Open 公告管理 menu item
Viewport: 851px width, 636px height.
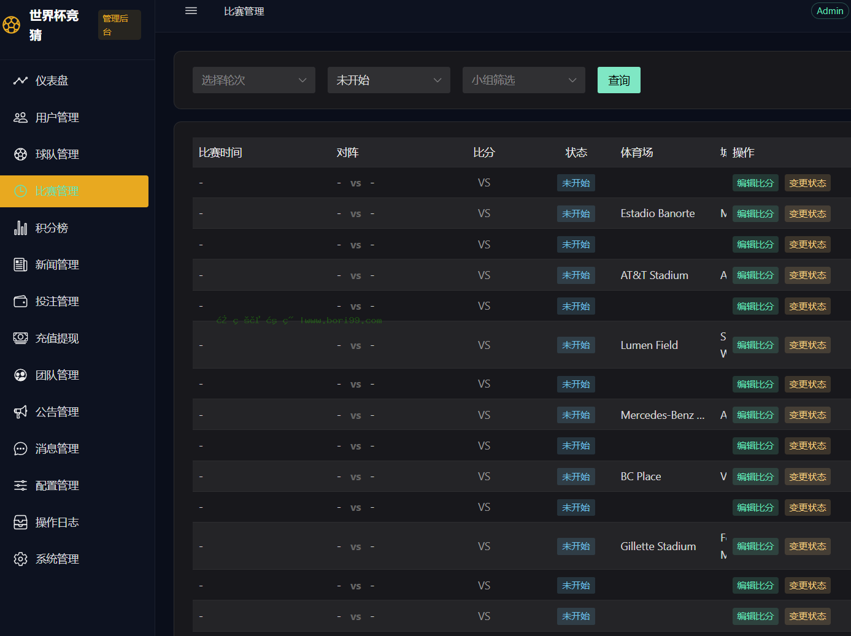pos(74,412)
